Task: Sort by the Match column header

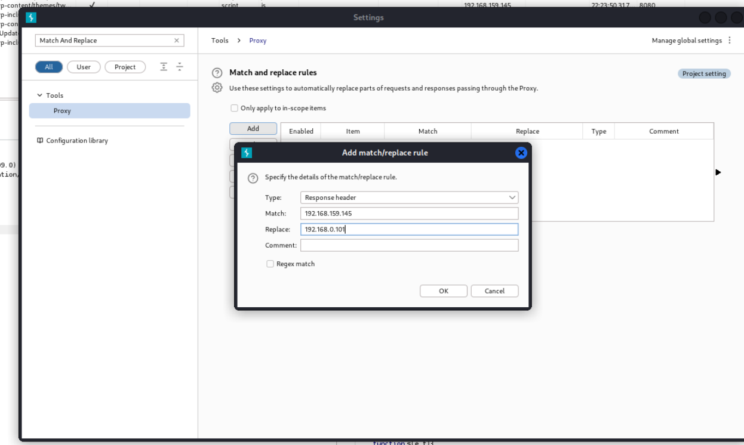Action: coord(428,131)
